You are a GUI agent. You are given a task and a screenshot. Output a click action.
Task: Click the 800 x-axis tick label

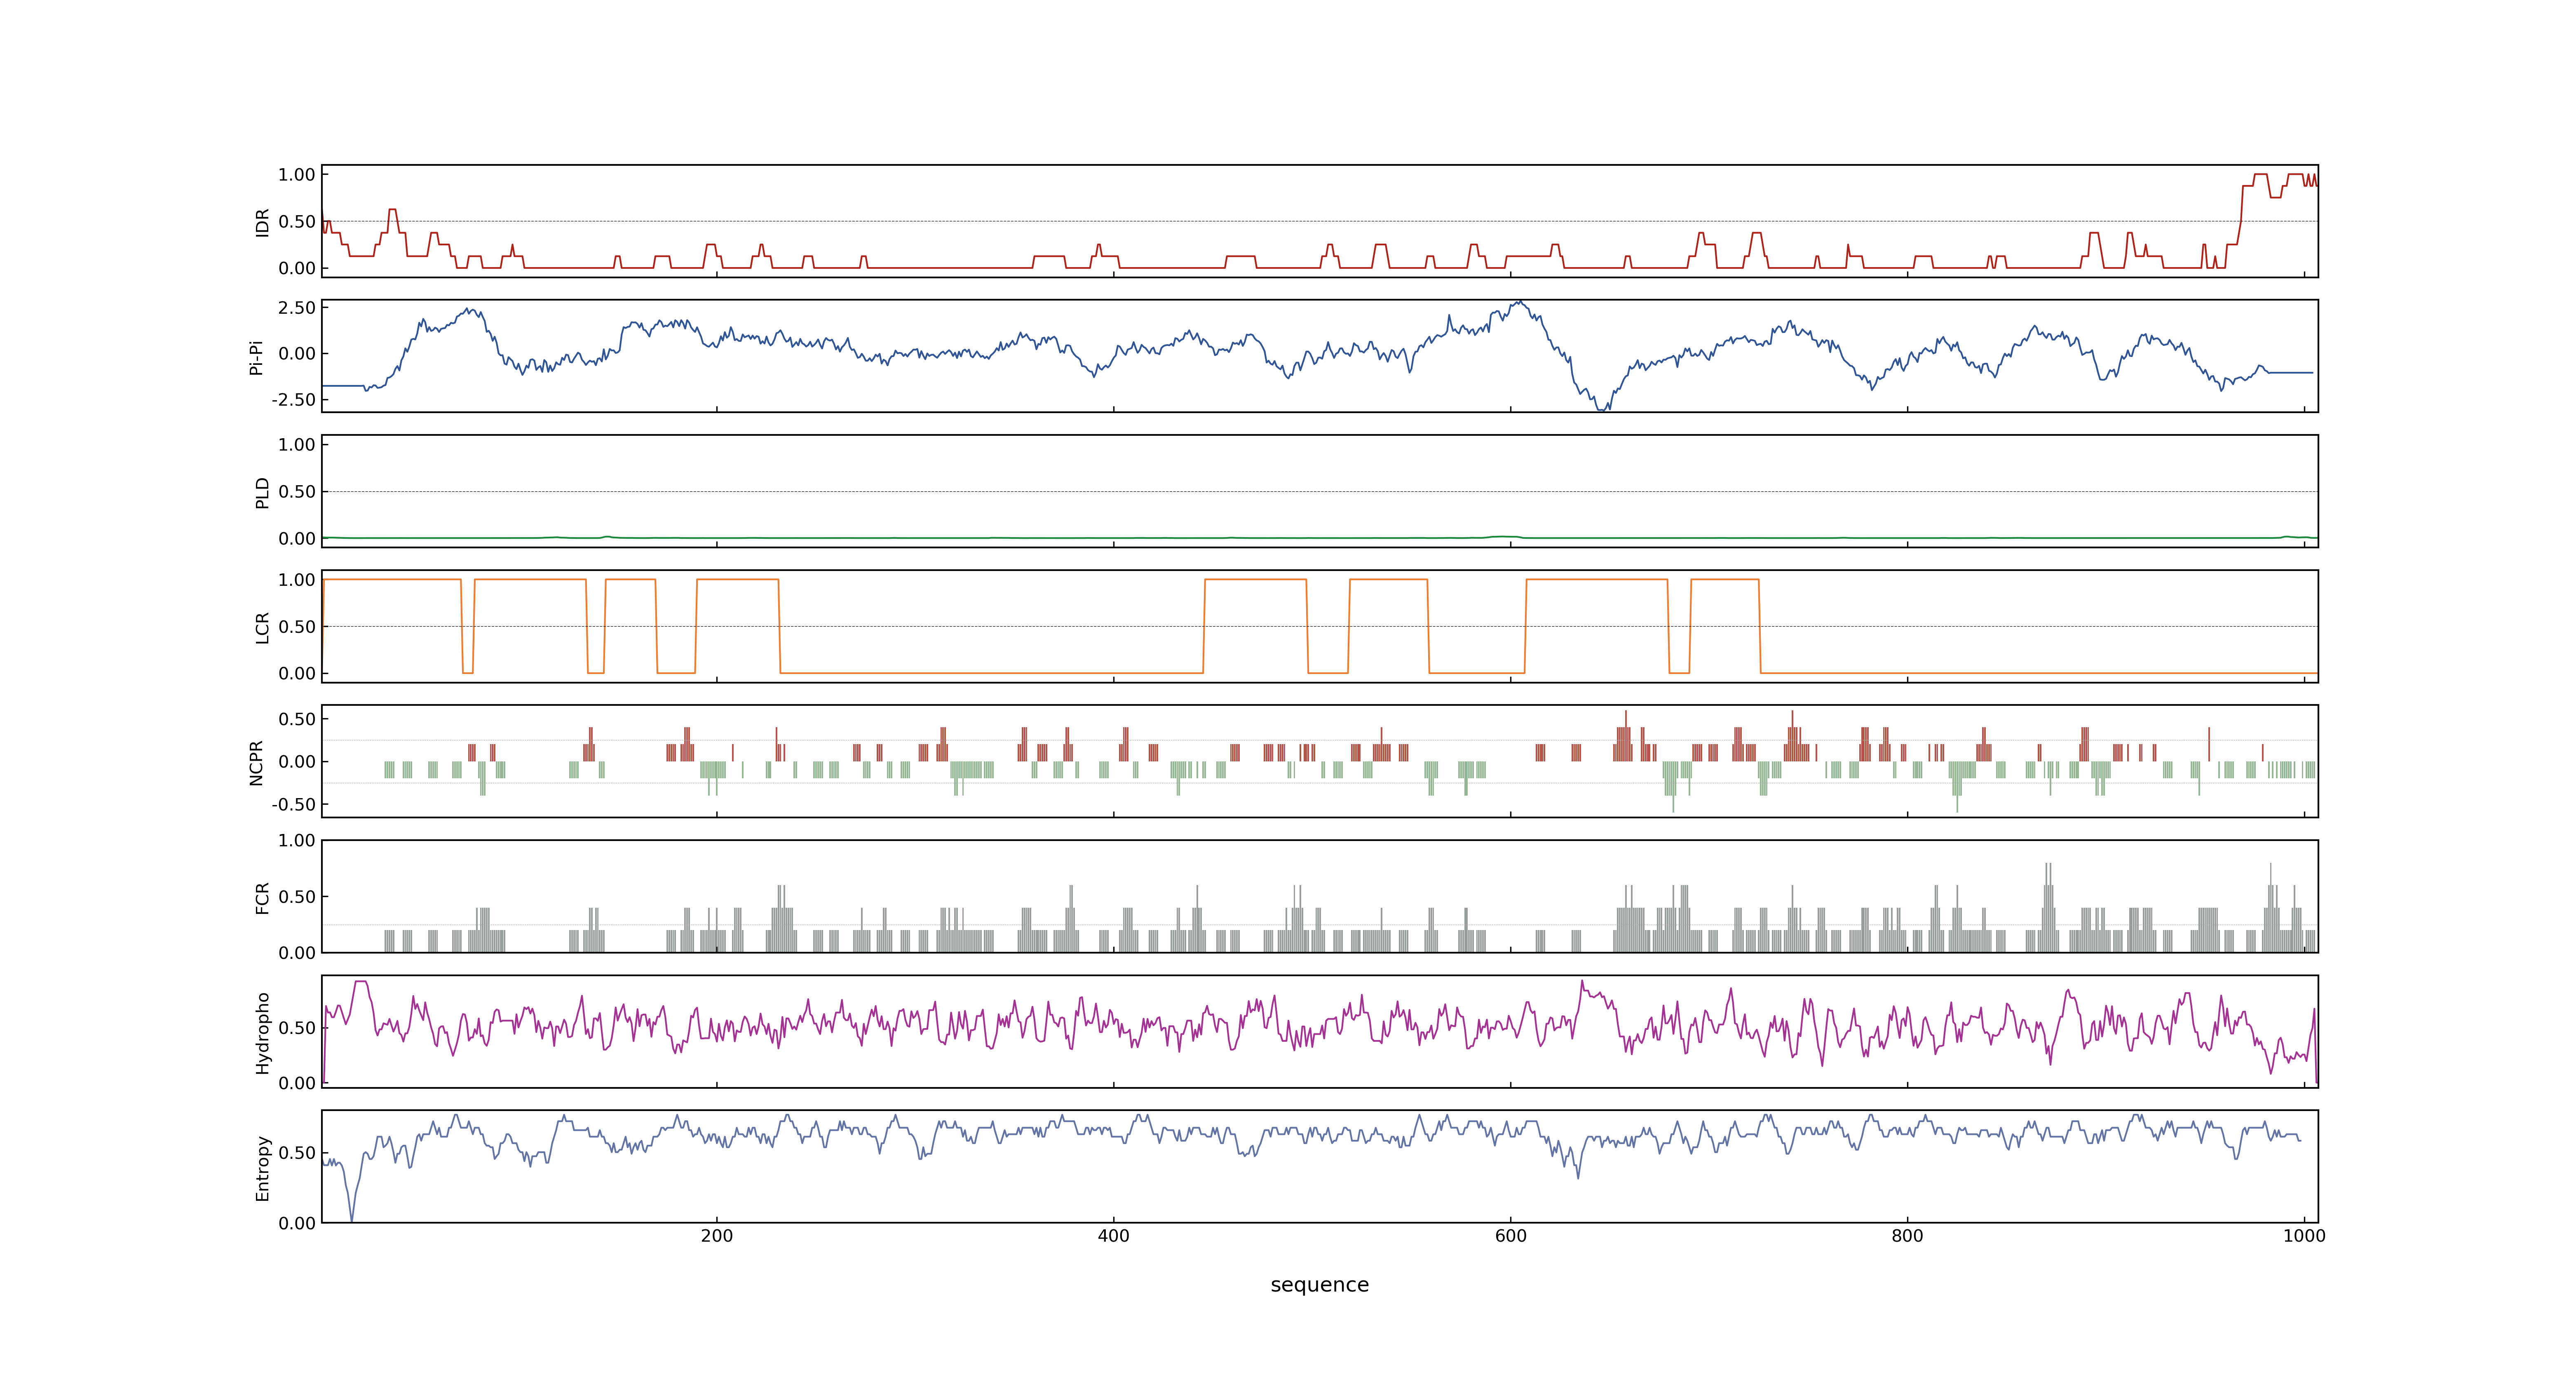click(x=1907, y=1236)
